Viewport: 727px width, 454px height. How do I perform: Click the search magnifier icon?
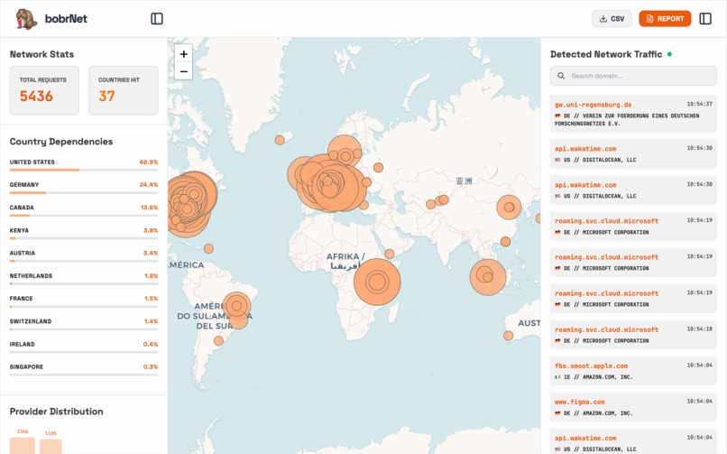[x=561, y=76]
